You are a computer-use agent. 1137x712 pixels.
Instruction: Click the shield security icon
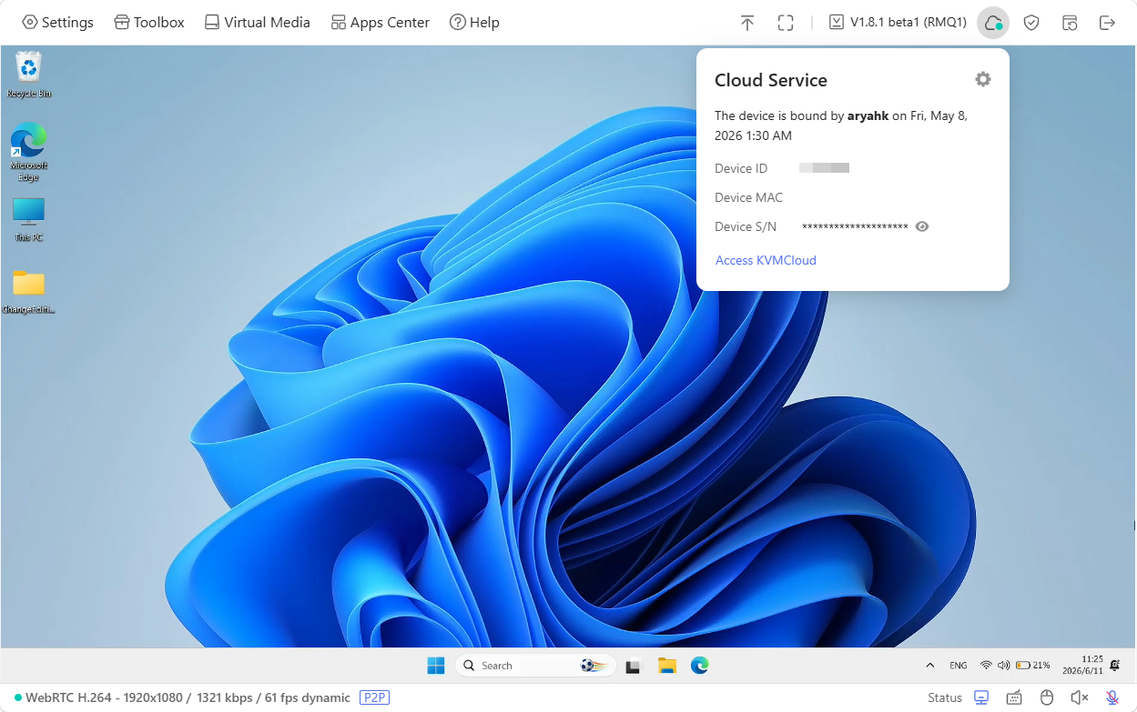1031,23
